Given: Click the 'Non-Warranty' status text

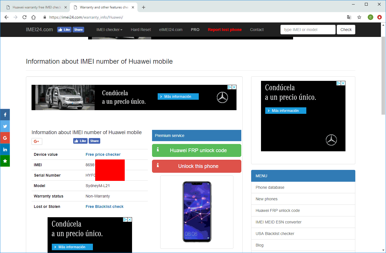Looking at the screenshot, I should [x=98, y=196].
